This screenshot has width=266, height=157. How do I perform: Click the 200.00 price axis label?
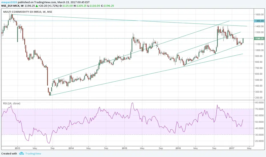point(259,98)
